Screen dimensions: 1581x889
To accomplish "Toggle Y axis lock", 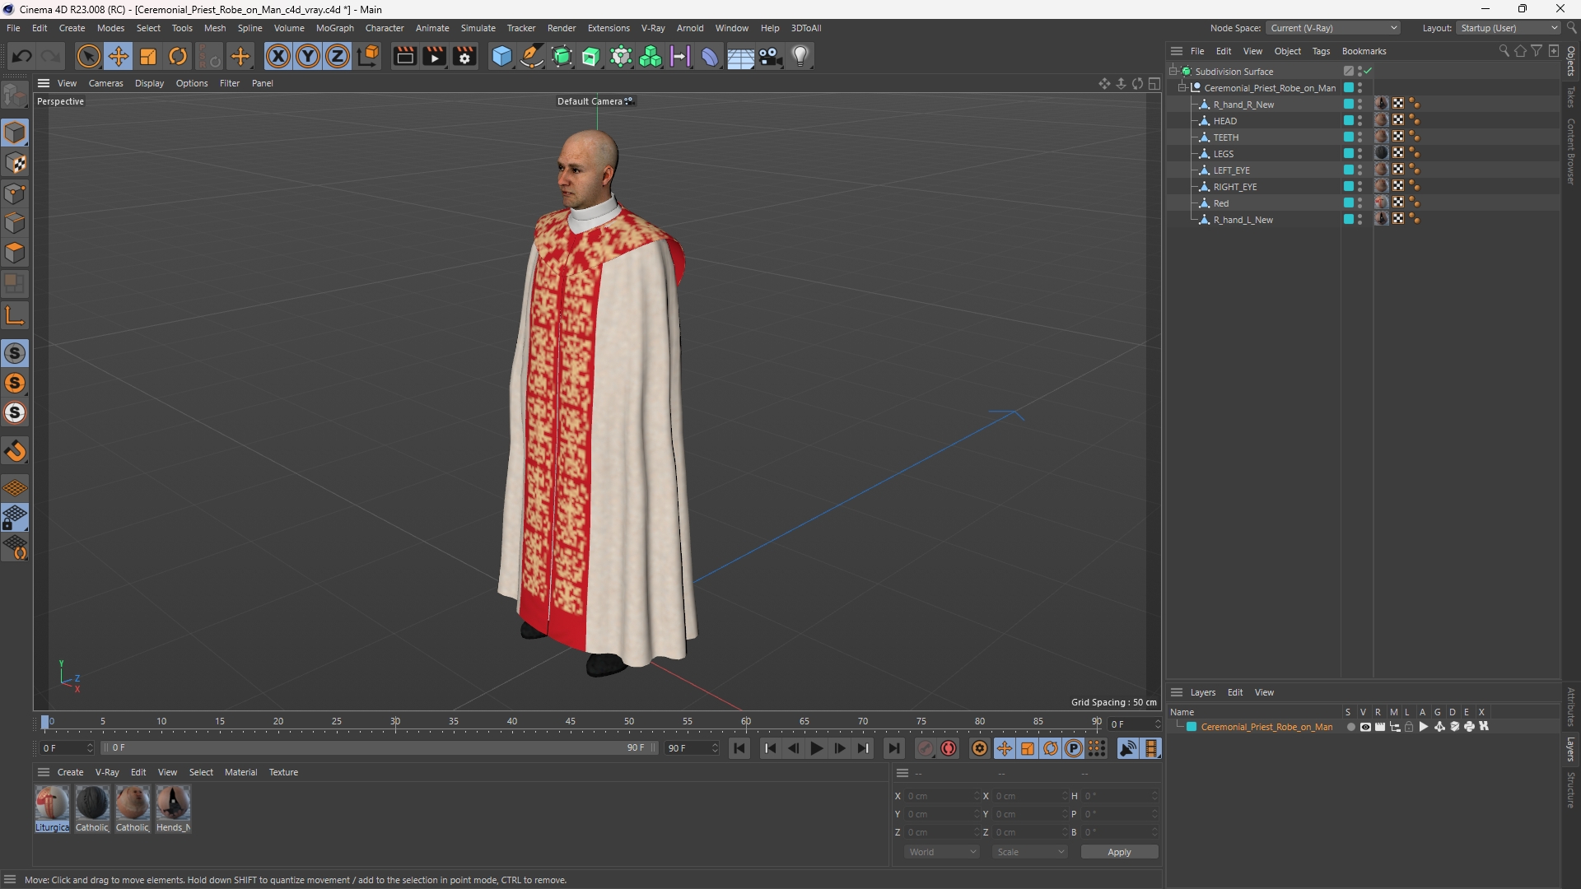I will pos(308,56).
